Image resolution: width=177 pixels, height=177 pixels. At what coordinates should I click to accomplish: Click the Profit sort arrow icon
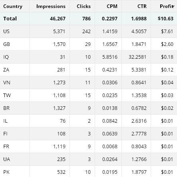click(173, 6)
